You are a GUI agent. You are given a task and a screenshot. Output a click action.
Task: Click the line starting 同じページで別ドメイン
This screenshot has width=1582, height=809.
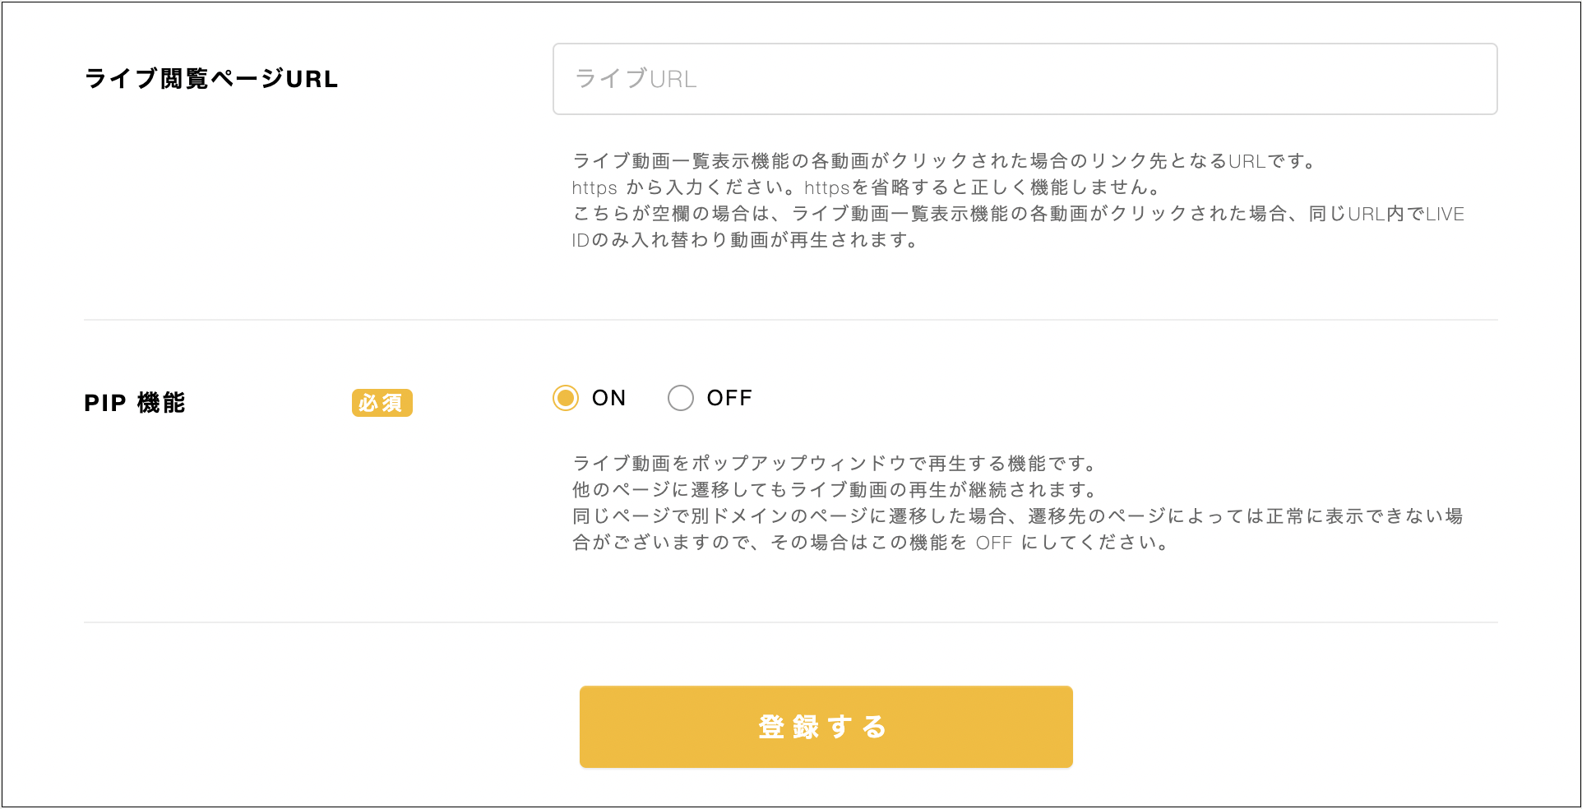tap(1018, 516)
